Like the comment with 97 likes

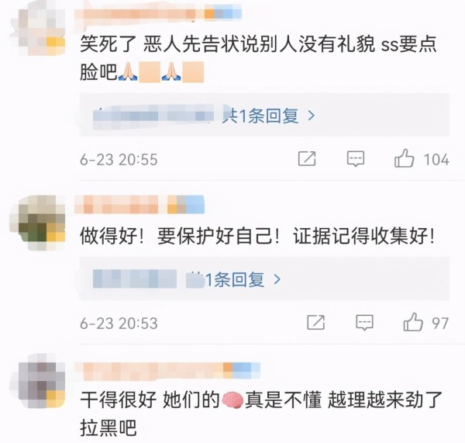click(413, 322)
